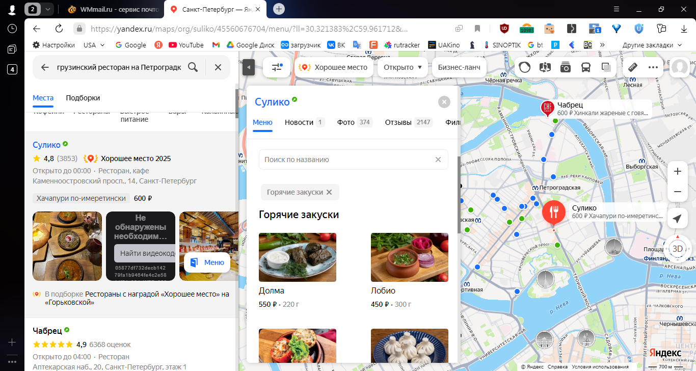Image resolution: width=696 pixels, height=371 pixels.
Task: Open the Чабрец listing title link
Action: [47, 330]
